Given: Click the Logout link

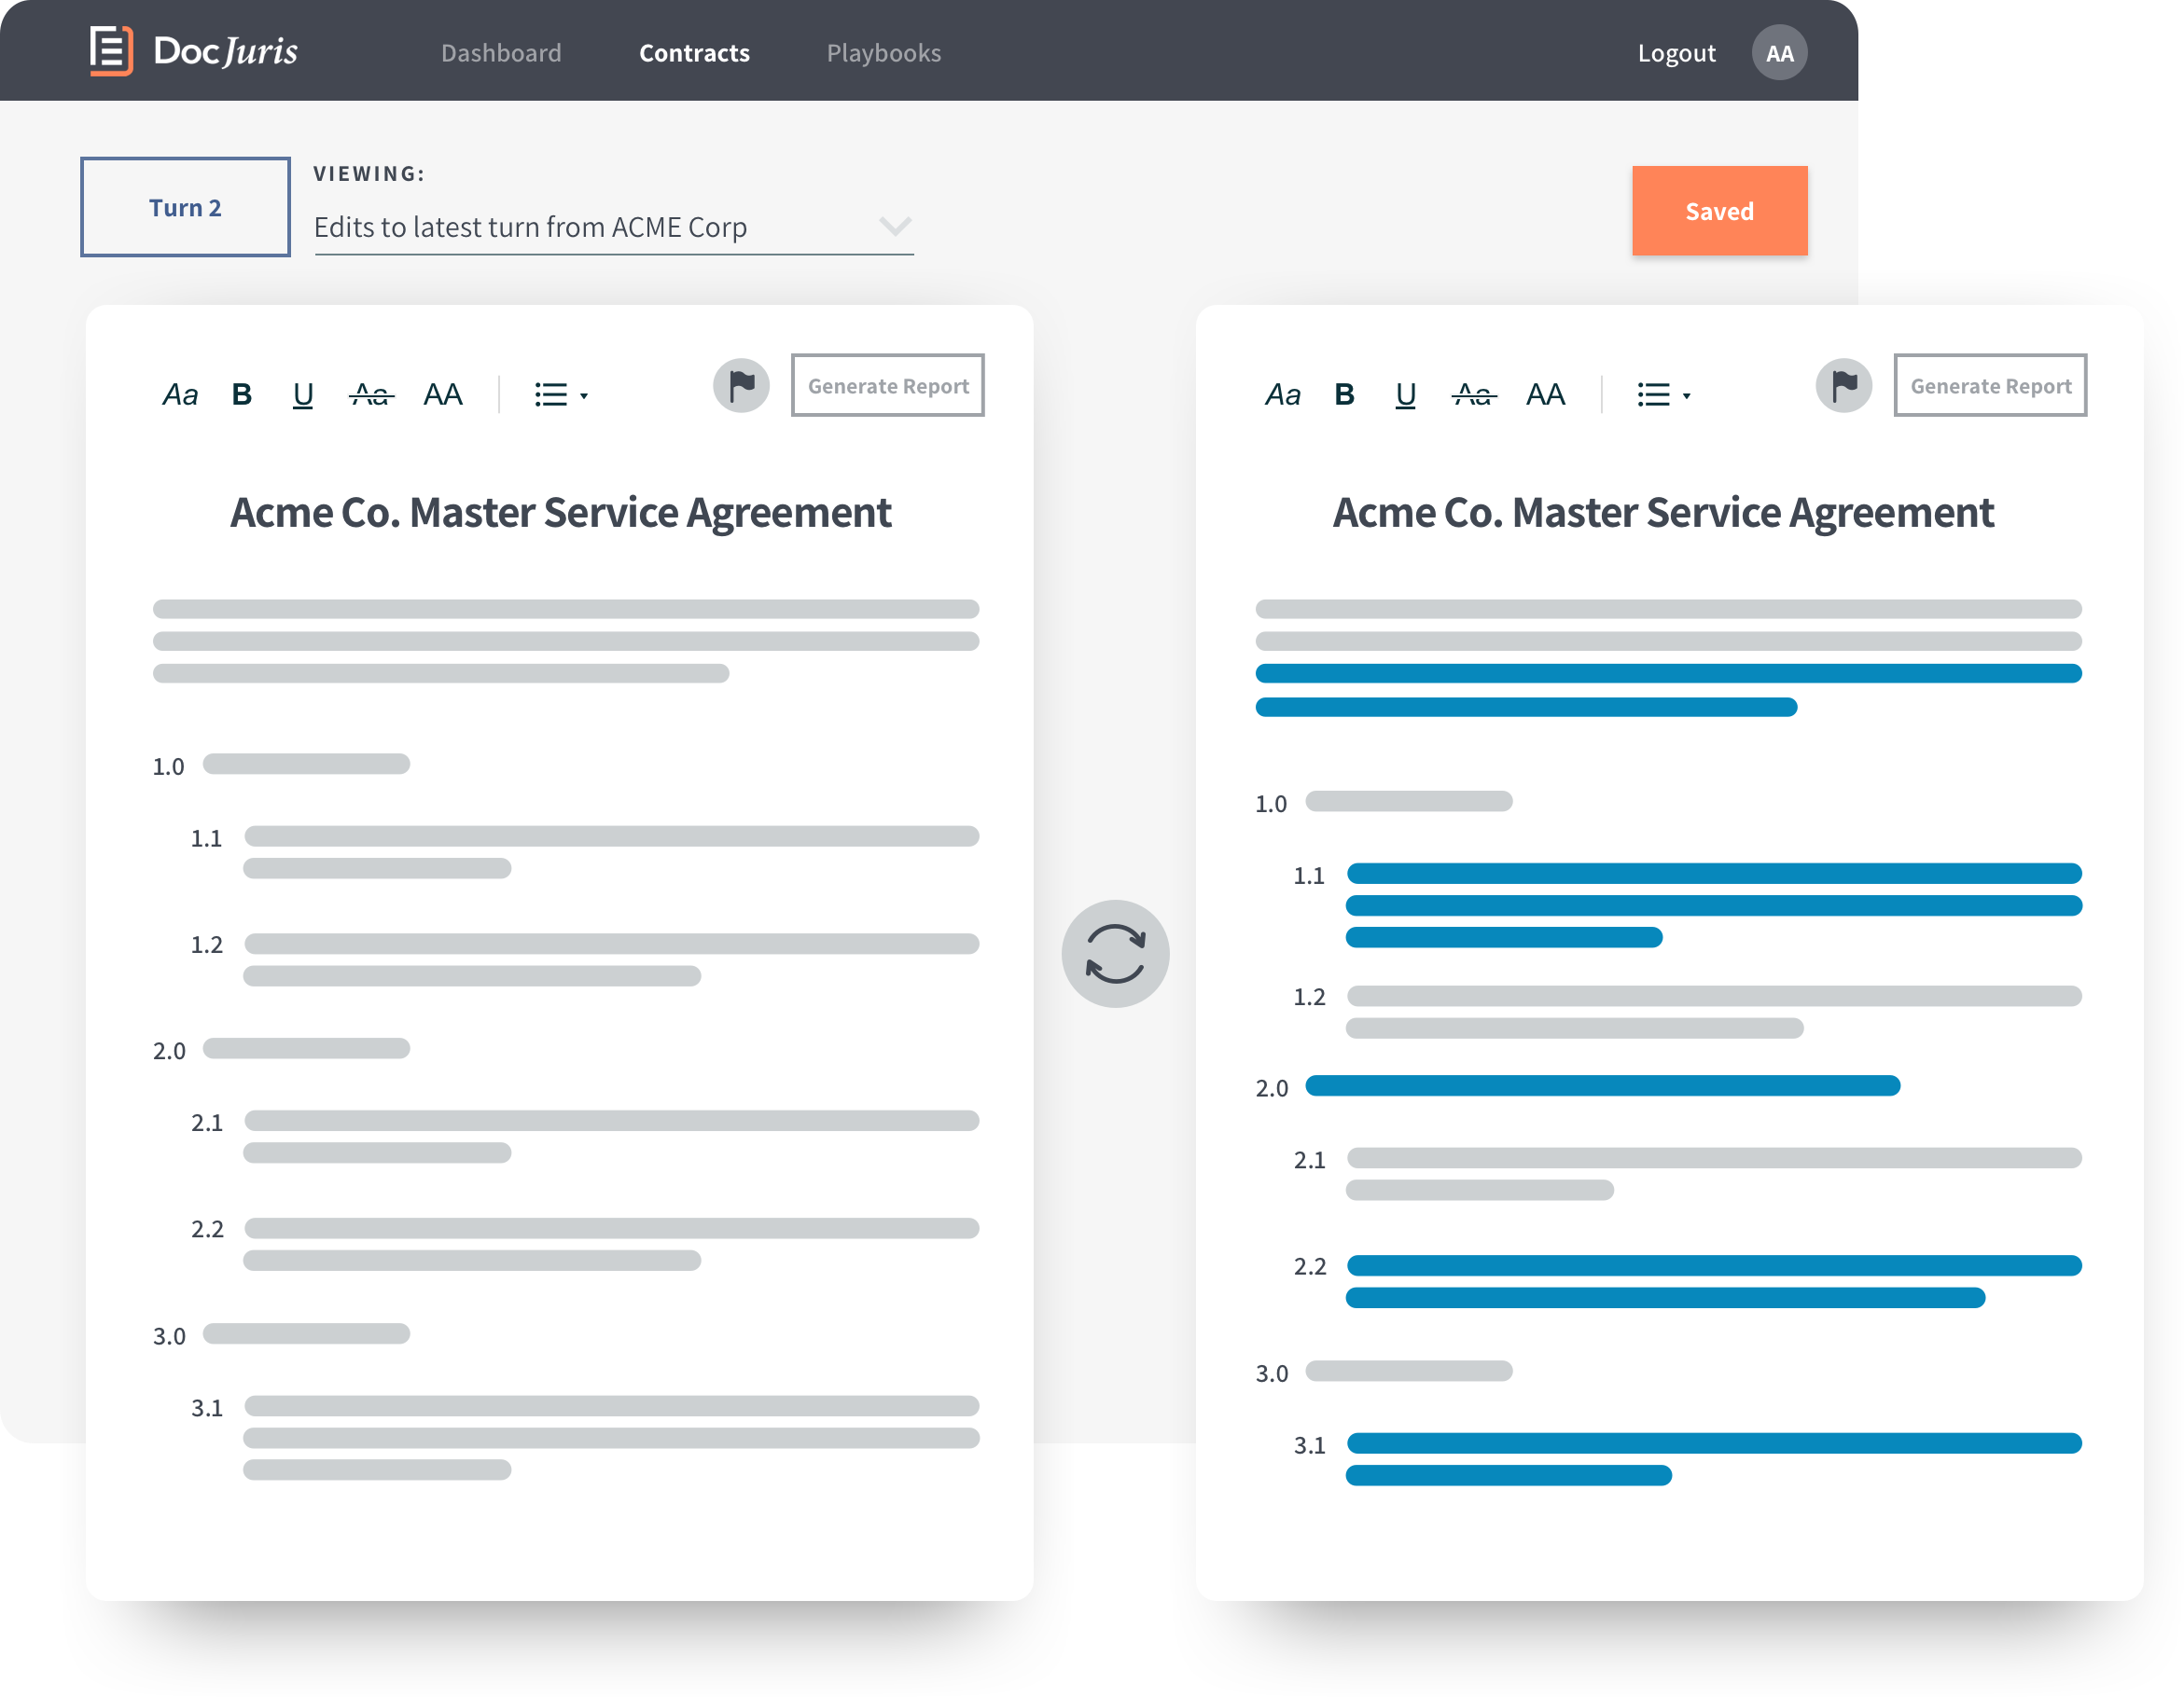Looking at the screenshot, I should 1676,53.
